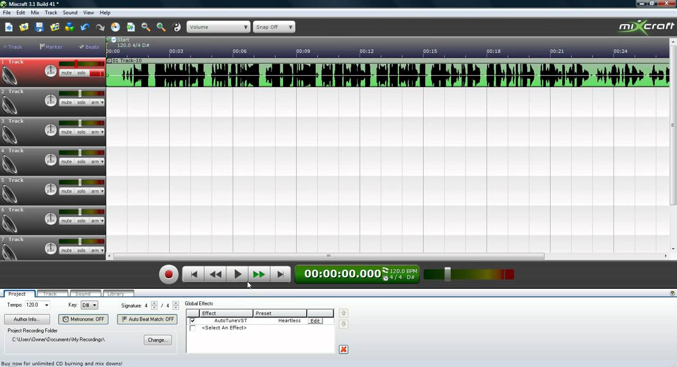Click Track 2 speaker icon
Image resolution: width=677 pixels, height=367 pixels.
(x=9, y=105)
